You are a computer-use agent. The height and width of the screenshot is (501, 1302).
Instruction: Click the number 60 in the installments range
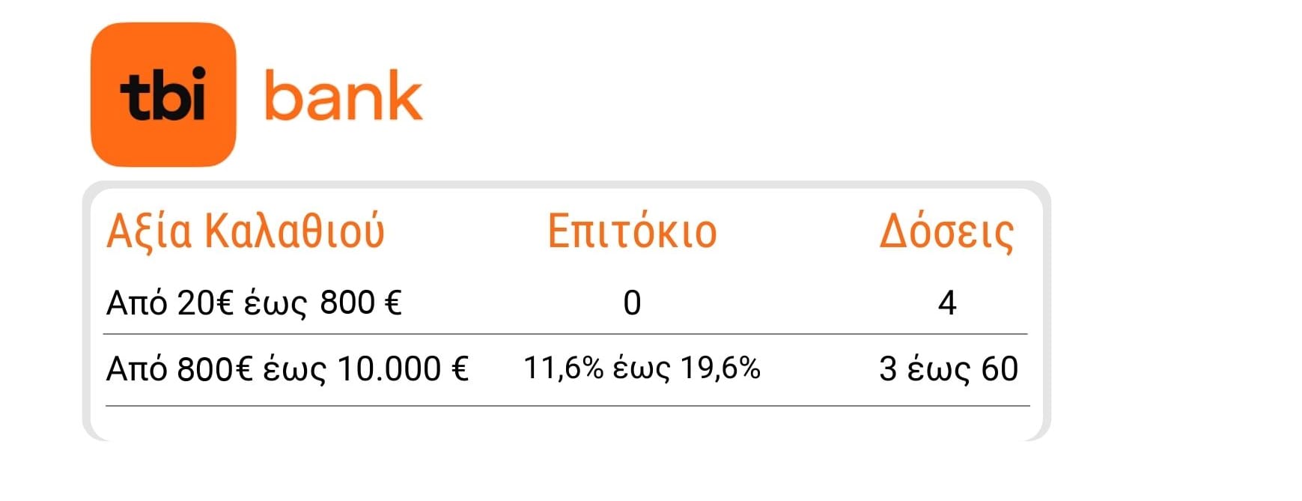[1000, 369]
